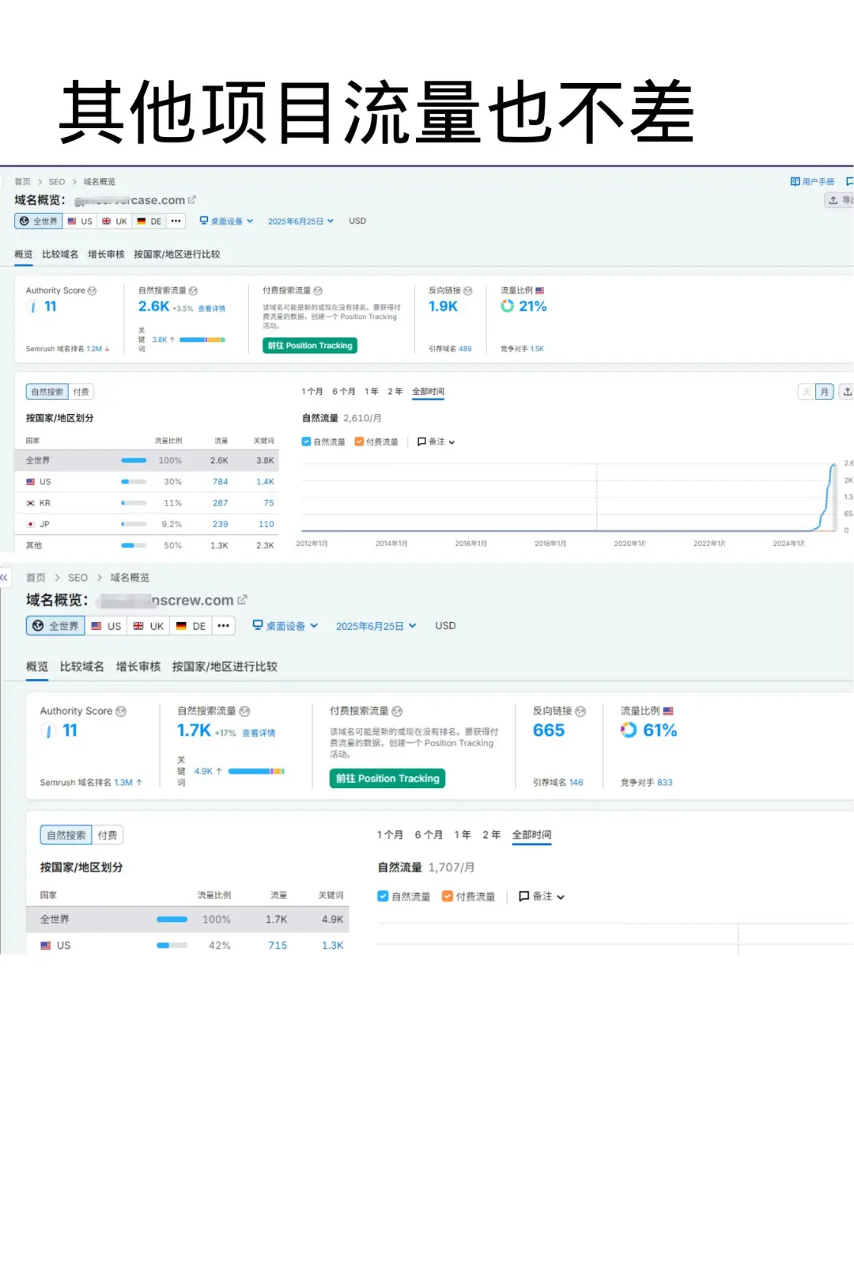Click the export icon in case.com header
The height and width of the screenshot is (1282, 854).
pos(833,200)
